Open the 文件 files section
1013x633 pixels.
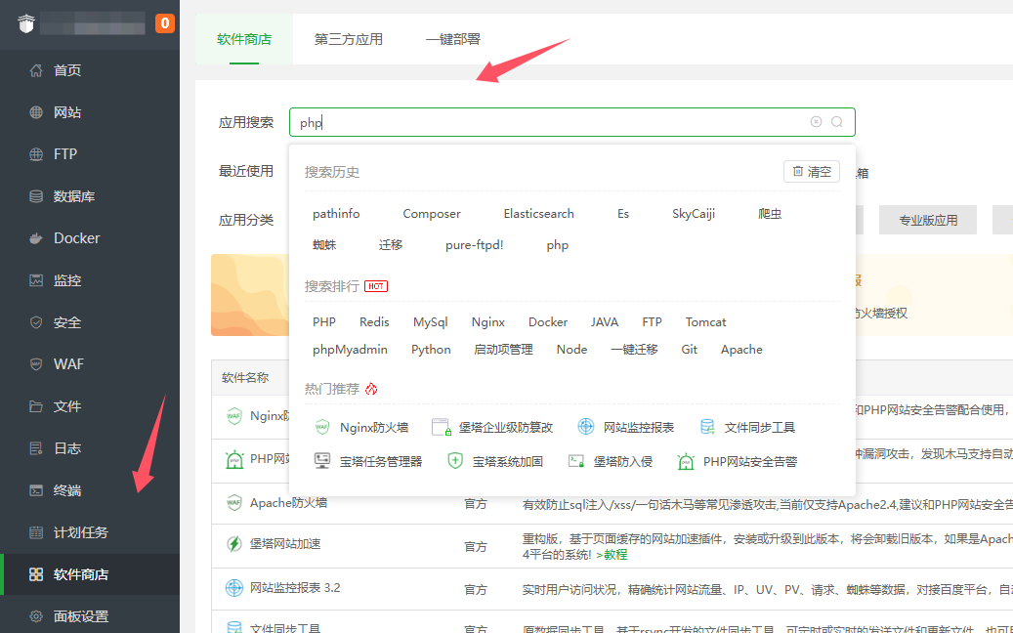click(67, 406)
